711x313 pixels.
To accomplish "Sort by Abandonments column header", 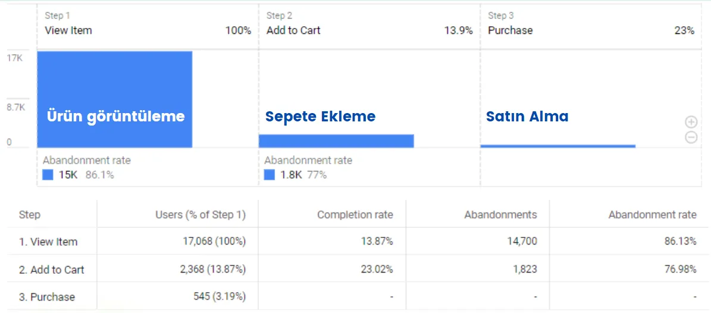I will pyautogui.click(x=500, y=215).
